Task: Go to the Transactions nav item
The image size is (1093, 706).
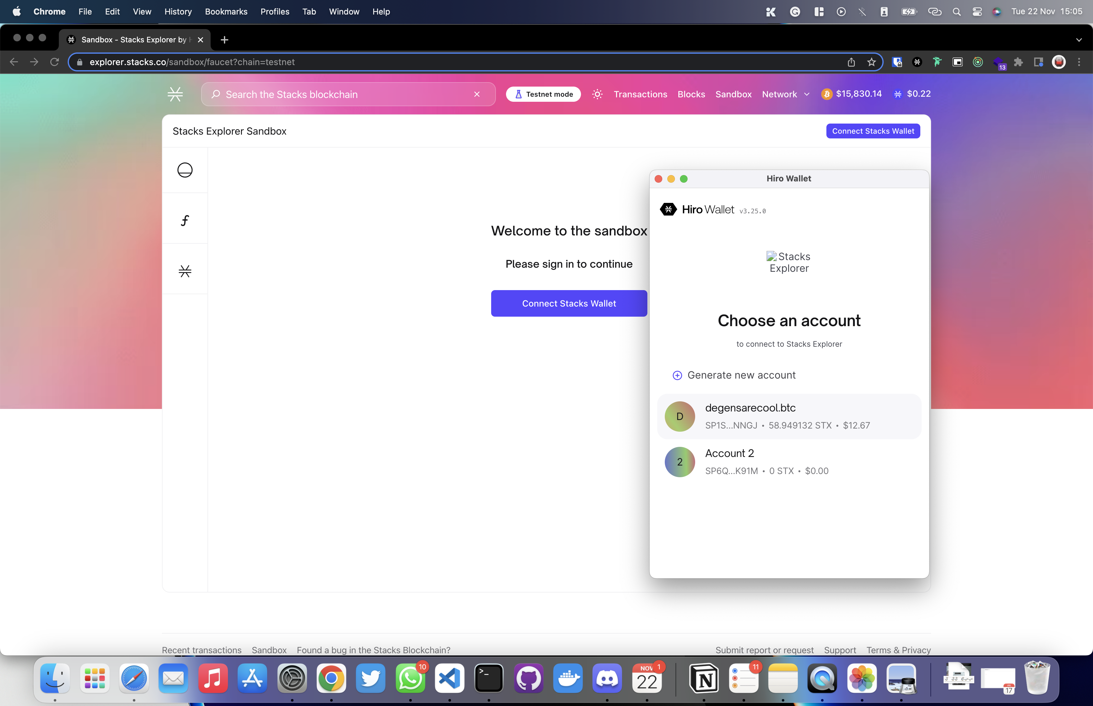Action: [x=640, y=94]
